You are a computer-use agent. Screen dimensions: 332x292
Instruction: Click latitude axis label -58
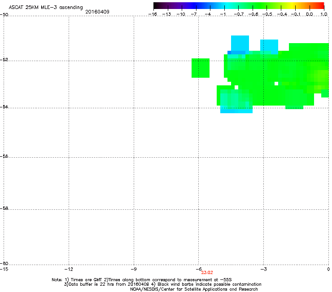(4, 208)
